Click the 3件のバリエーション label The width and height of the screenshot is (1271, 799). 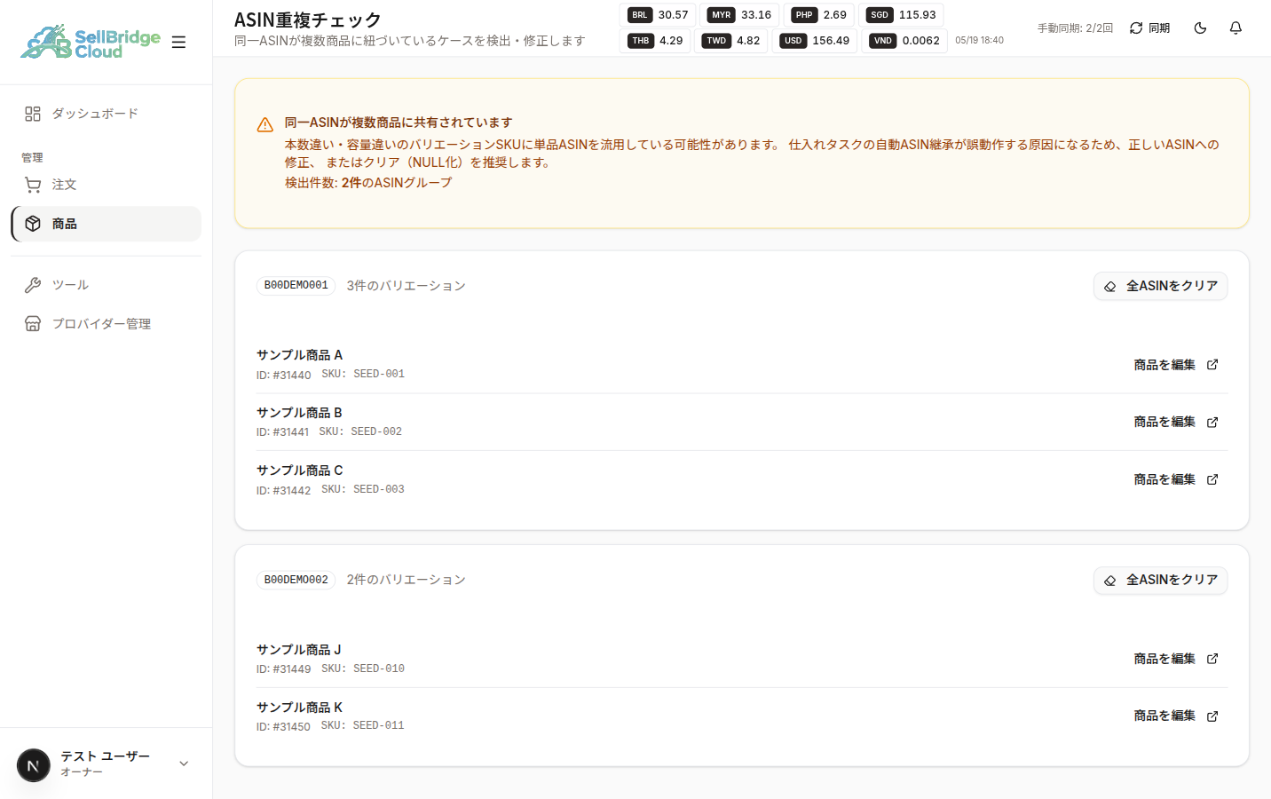click(x=406, y=286)
